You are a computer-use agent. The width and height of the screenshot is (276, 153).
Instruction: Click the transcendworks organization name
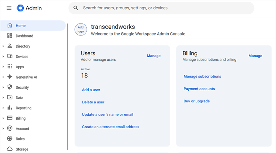[113, 27]
